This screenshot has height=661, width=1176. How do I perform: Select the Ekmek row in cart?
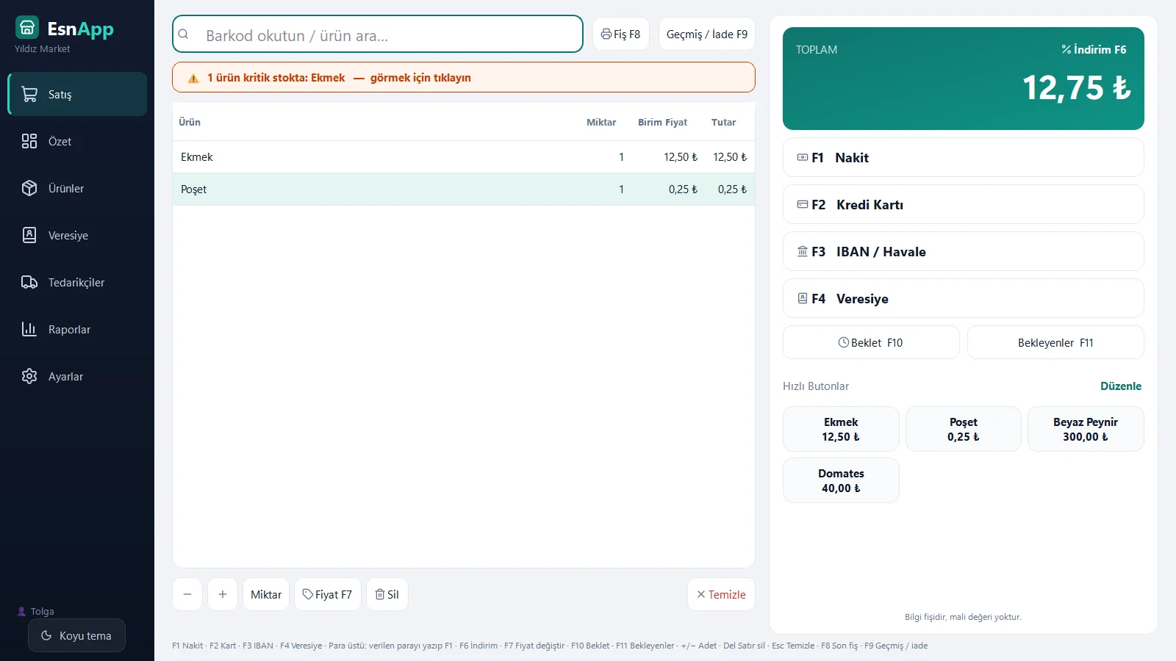click(x=464, y=157)
